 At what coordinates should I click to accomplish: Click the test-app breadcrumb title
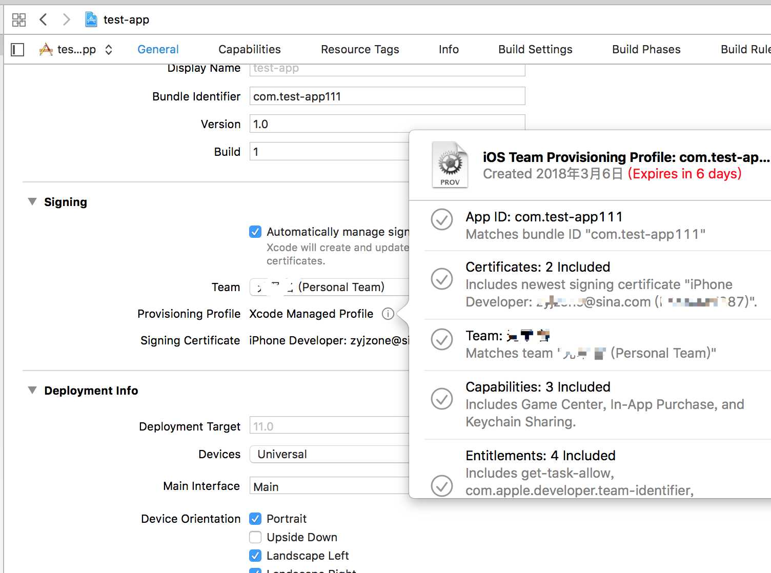point(126,20)
